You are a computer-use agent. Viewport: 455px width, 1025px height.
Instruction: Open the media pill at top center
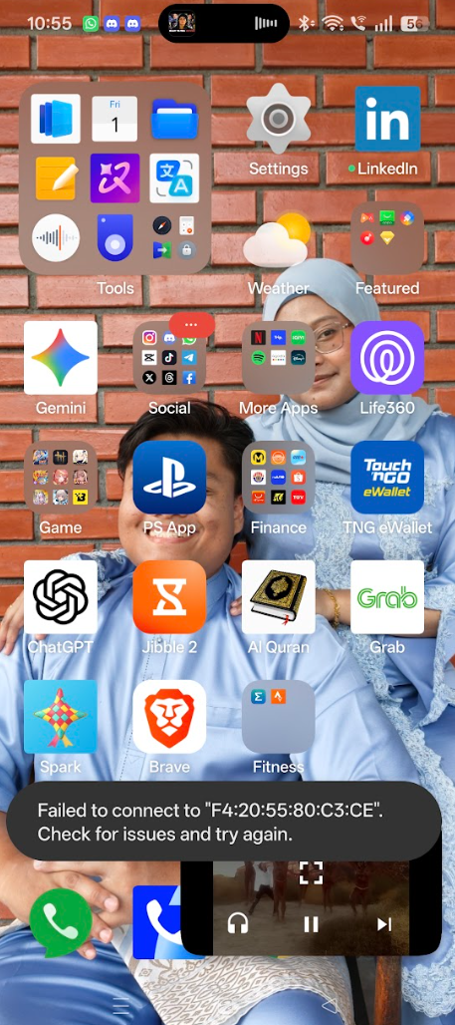click(224, 24)
